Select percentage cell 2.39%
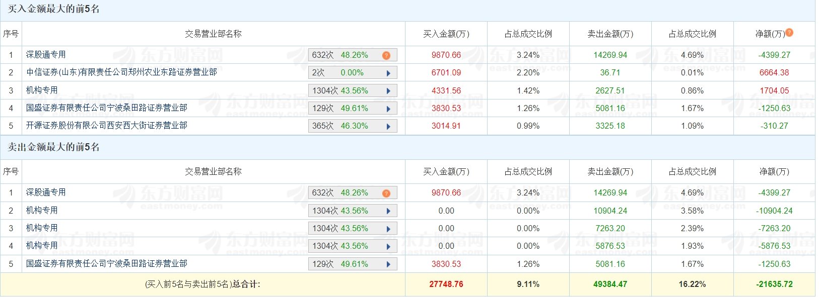This screenshot has width=819, height=297. (x=693, y=229)
